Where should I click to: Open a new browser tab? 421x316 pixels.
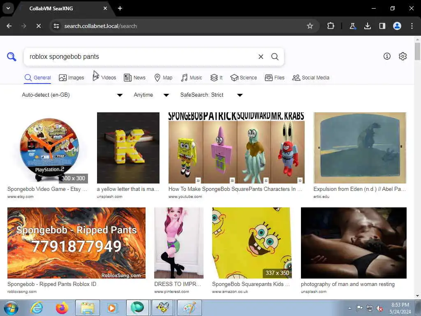click(120, 8)
